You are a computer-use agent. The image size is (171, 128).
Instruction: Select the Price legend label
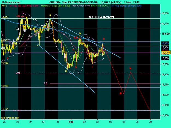(x=4, y=6)
